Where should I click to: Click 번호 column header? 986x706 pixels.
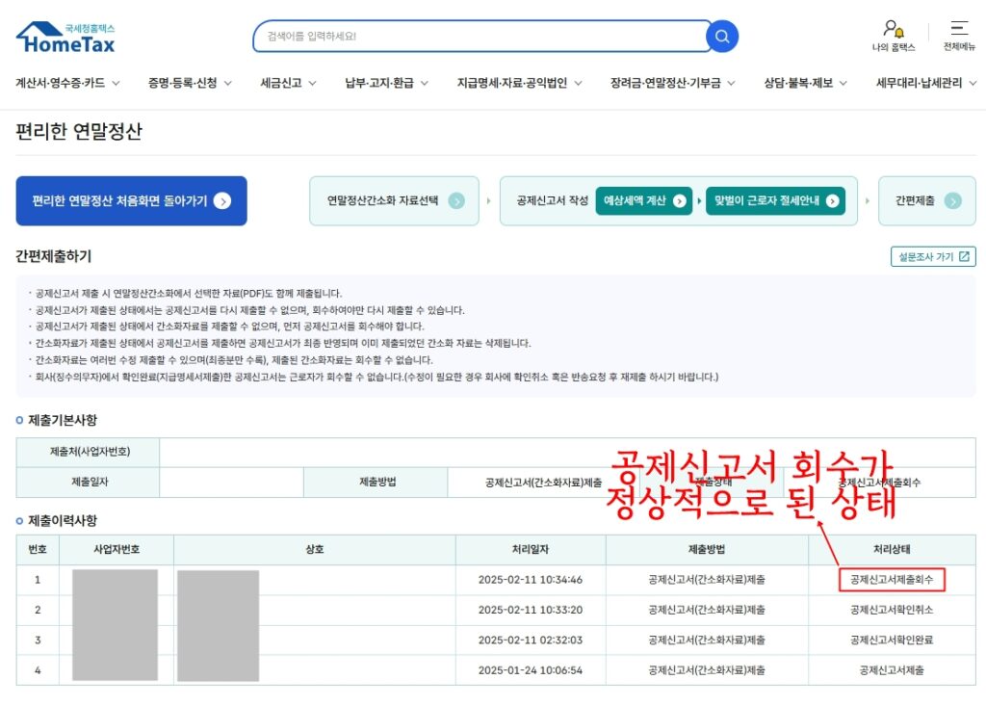point(38,549)
